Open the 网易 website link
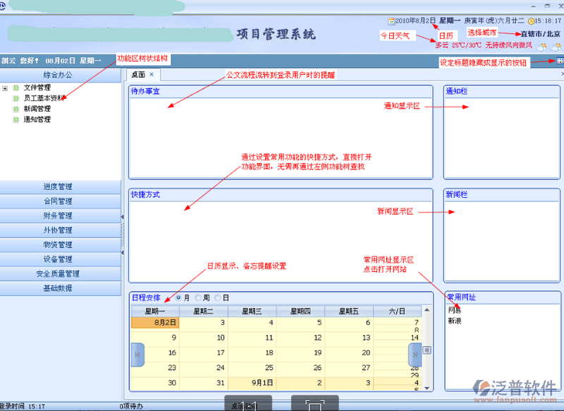 tap(455, 311)
